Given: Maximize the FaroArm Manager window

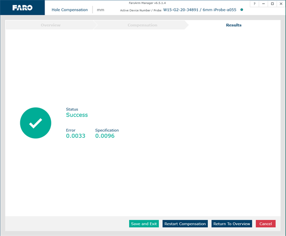Looking at the screenshot, I should tap(272, 3).
